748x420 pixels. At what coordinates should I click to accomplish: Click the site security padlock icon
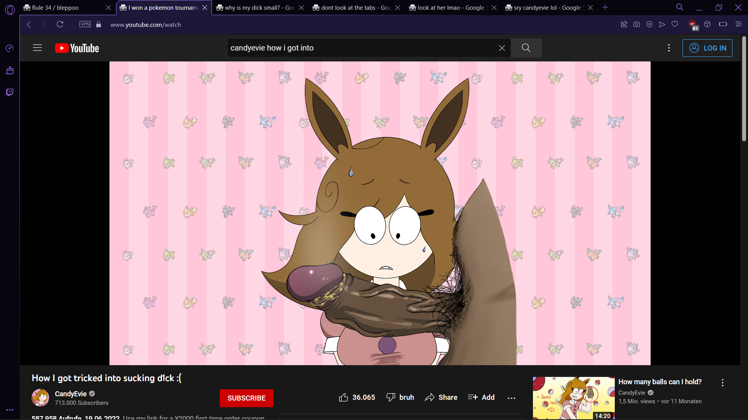point(99,24)
